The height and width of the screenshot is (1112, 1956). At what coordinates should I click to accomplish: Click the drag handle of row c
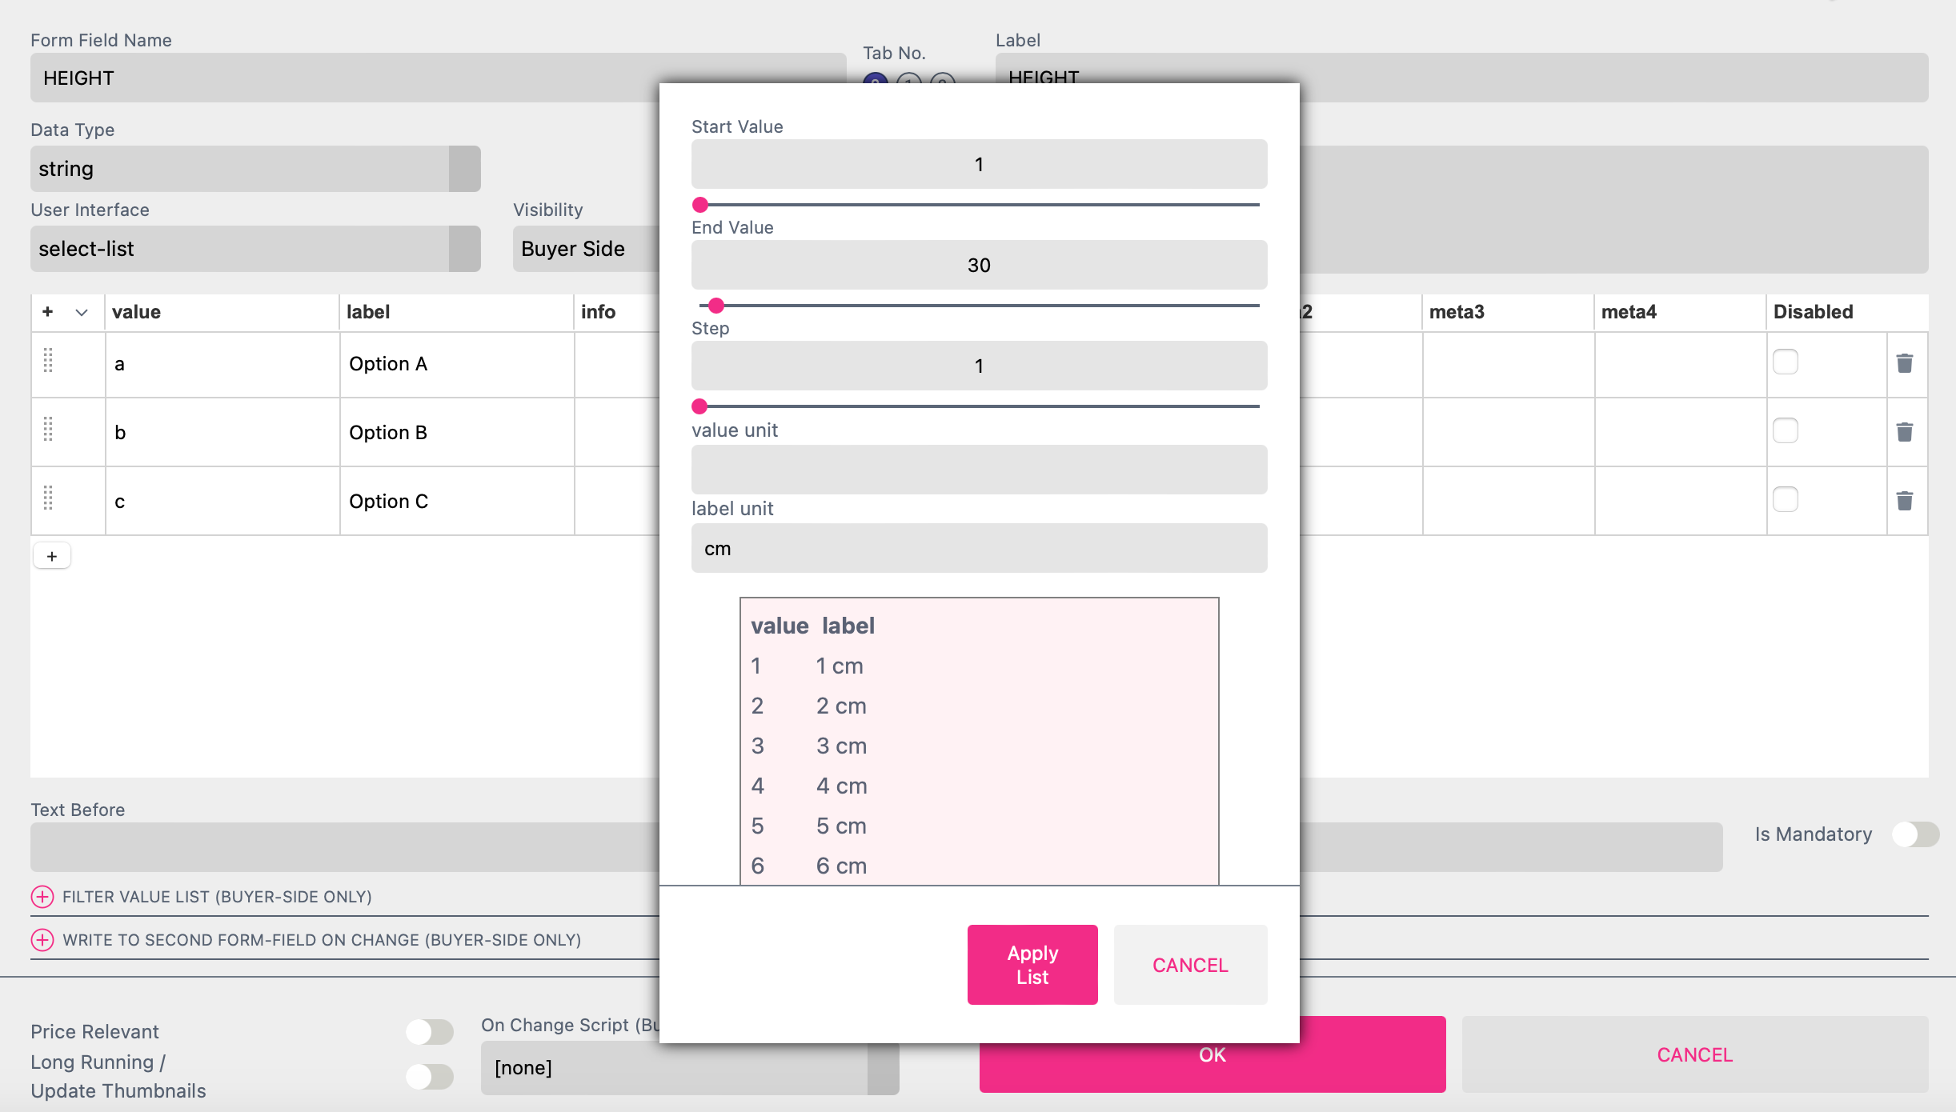tap(48, 498)
